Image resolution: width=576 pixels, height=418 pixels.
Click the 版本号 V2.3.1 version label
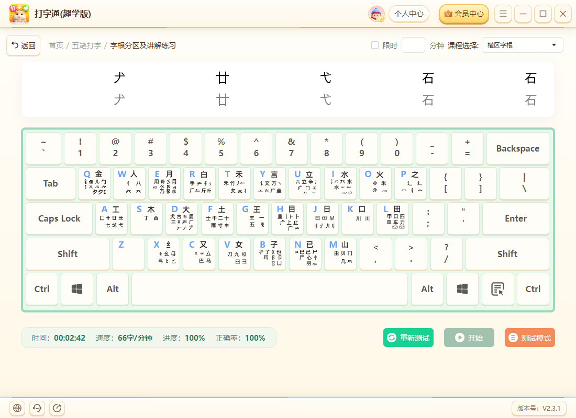pos(538,408)
